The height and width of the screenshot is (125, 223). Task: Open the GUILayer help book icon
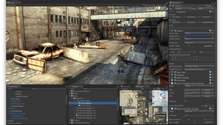[210, 75]
